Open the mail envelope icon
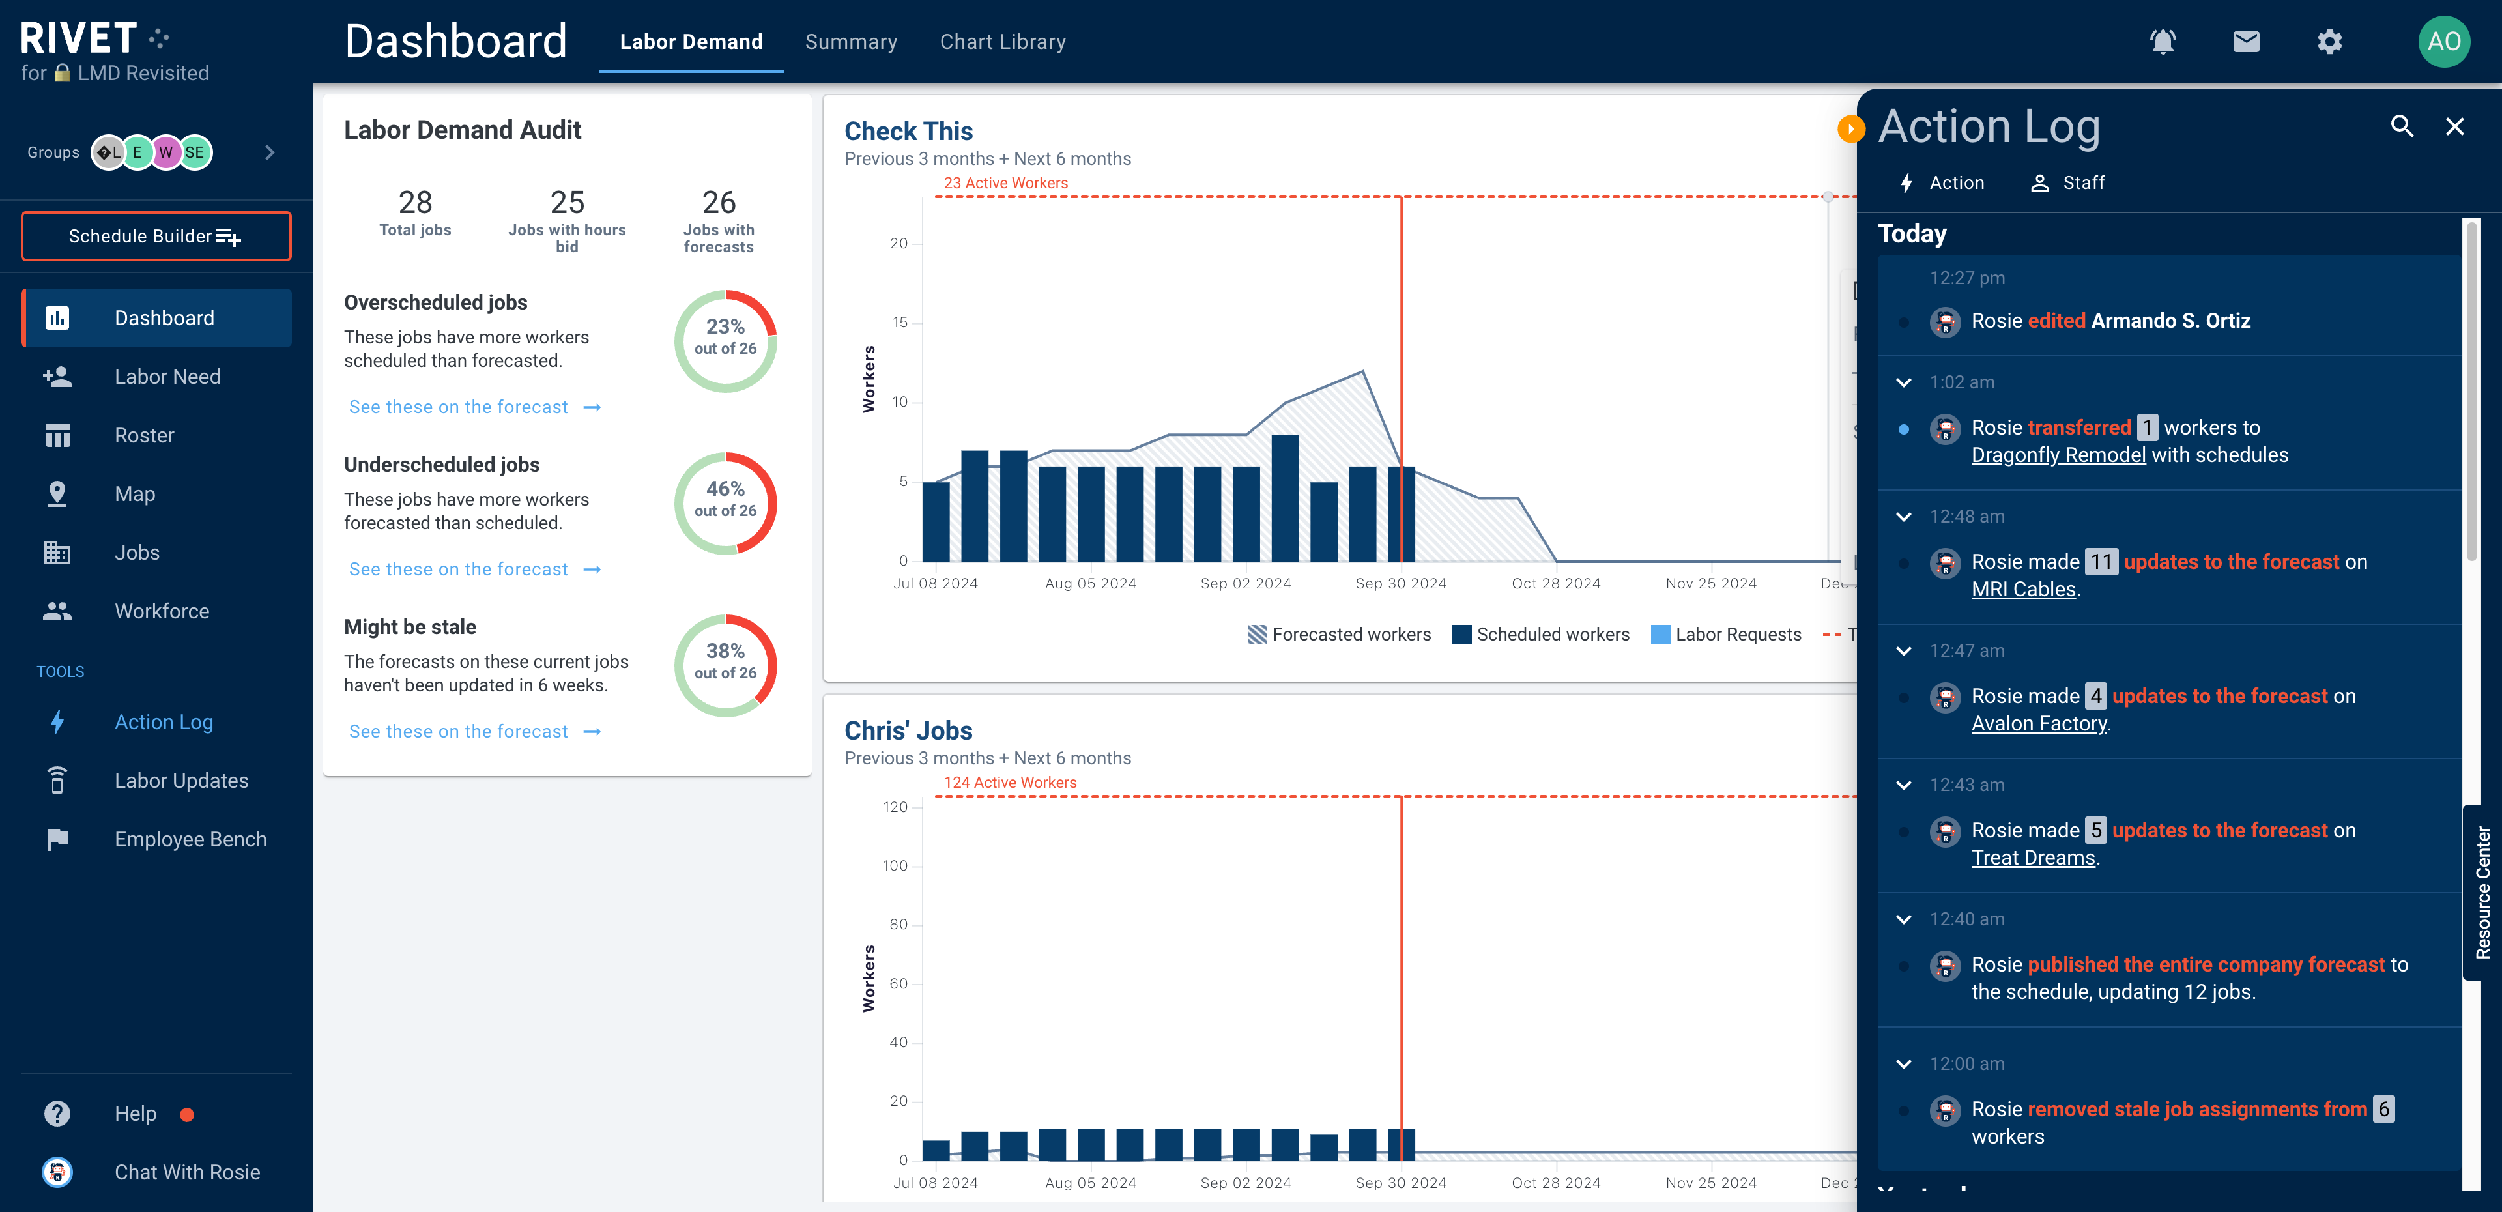The image size is (2502, 1212). point(2245,42)
